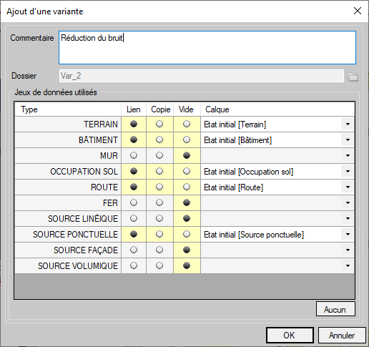Select Lien option for SOURCE VOLUMIQUE row
Image resolution: width=369 pixels, height=347 pixels.
click(134, 265)
